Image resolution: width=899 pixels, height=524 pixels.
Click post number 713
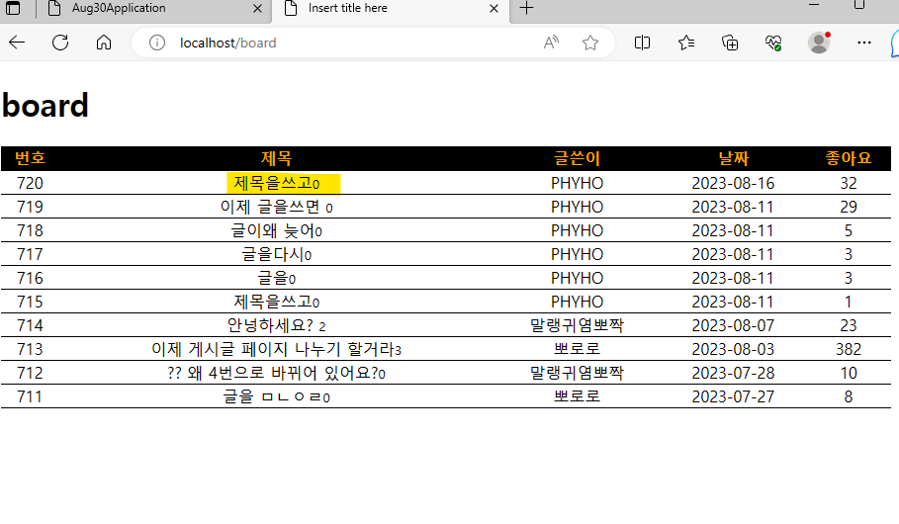pos(30,349)
